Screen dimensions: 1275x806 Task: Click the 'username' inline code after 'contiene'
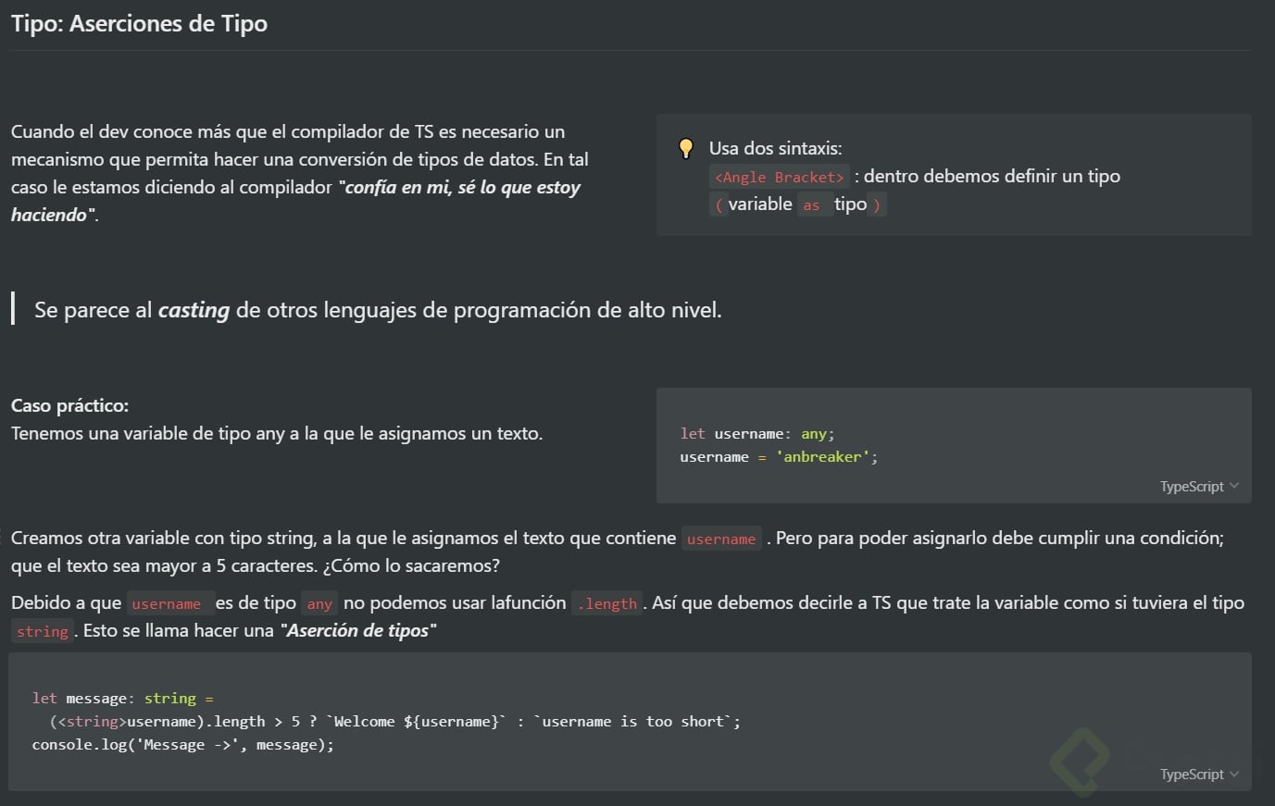(x=721, y=539)
